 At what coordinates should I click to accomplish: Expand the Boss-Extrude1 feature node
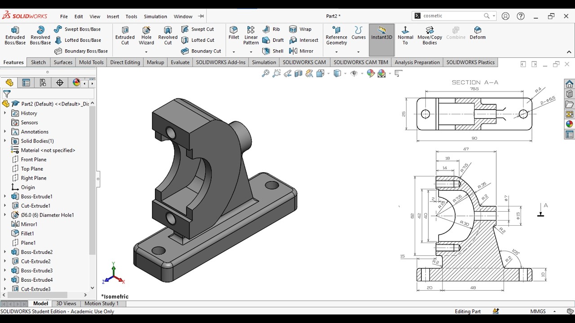point(5,196)
